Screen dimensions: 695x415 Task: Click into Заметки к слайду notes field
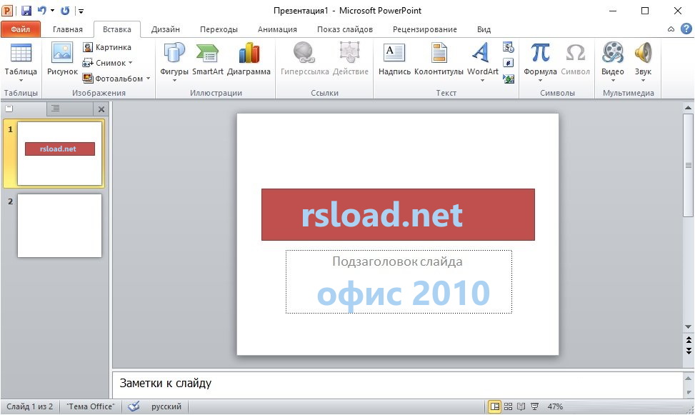pyautogui.click(x=397, y=384)
